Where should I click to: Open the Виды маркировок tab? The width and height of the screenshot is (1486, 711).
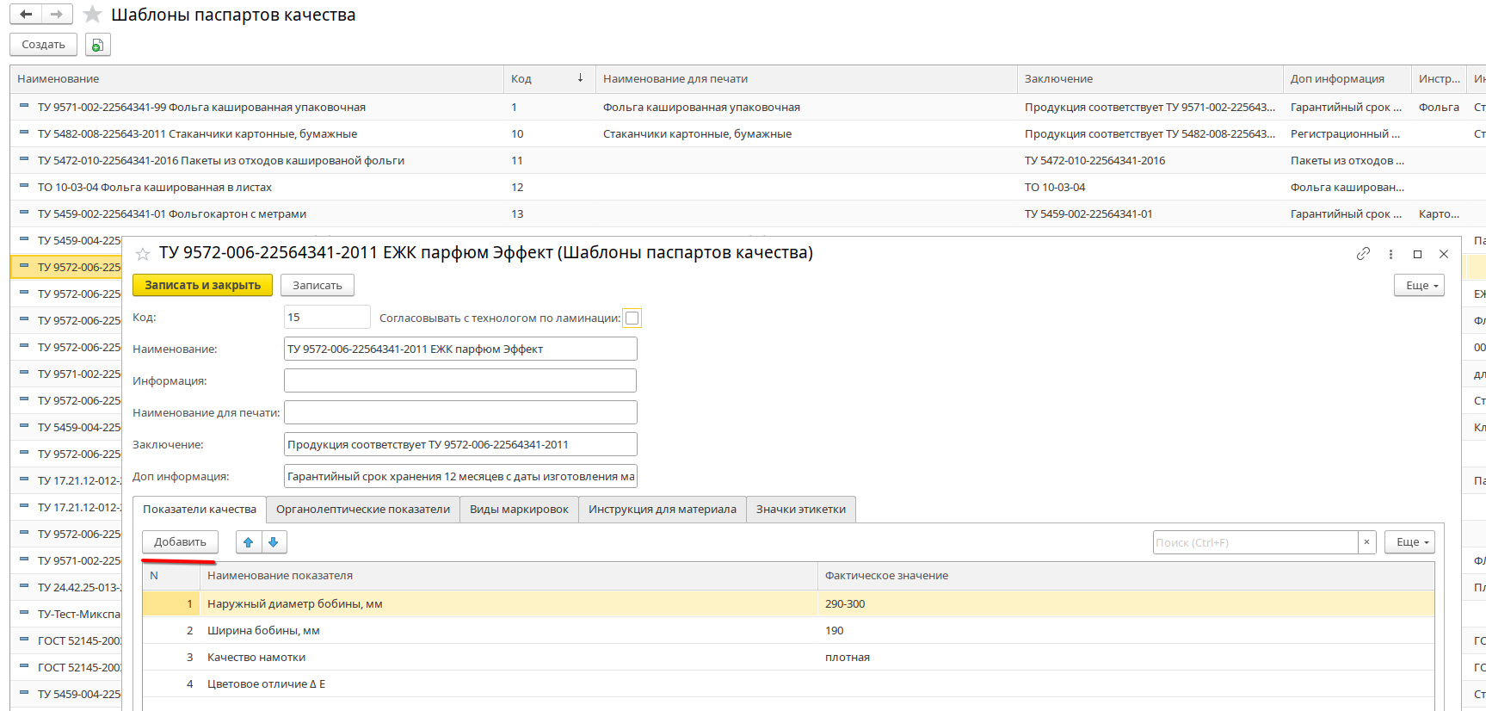click(x=519, y=510)
